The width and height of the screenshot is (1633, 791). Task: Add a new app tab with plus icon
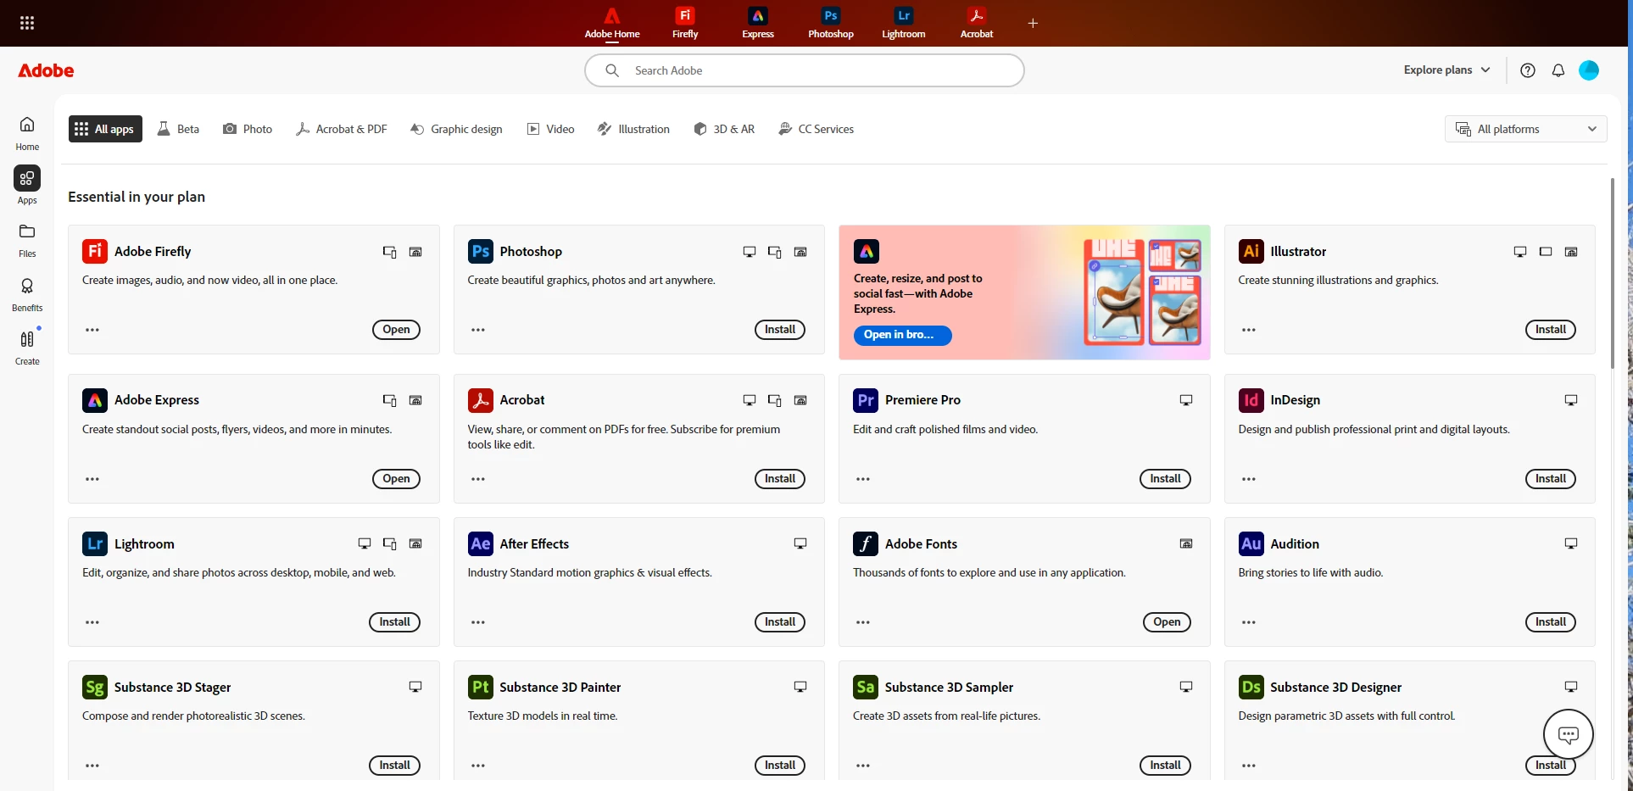pyautogui.click(x=1033, y=23)
